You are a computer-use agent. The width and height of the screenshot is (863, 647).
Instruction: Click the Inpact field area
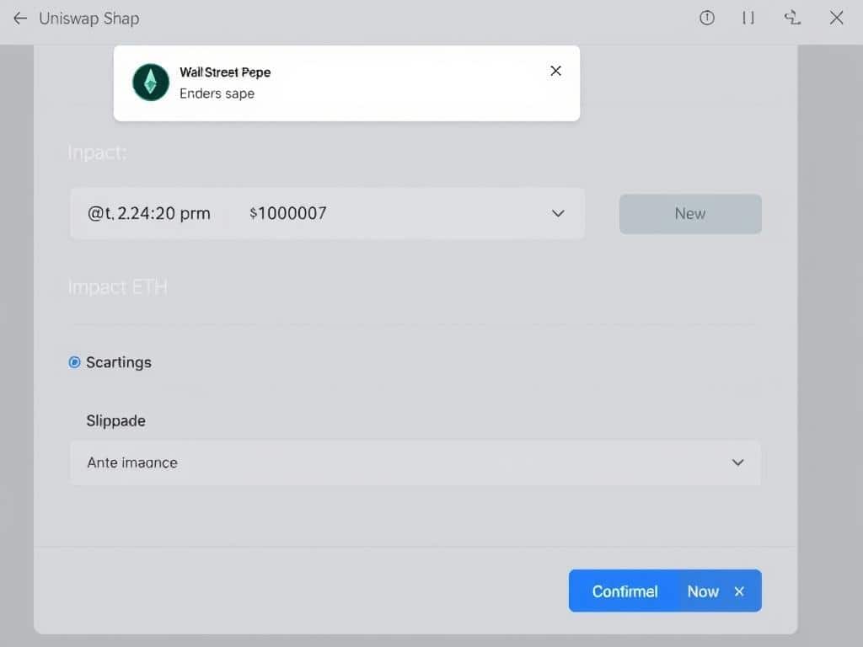click(98, 152)
